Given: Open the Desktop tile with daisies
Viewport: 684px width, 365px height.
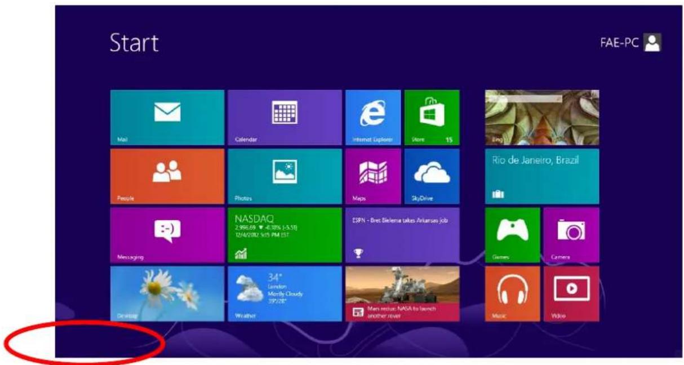Looking at the screenshot, I should click(x=167, y=293).
